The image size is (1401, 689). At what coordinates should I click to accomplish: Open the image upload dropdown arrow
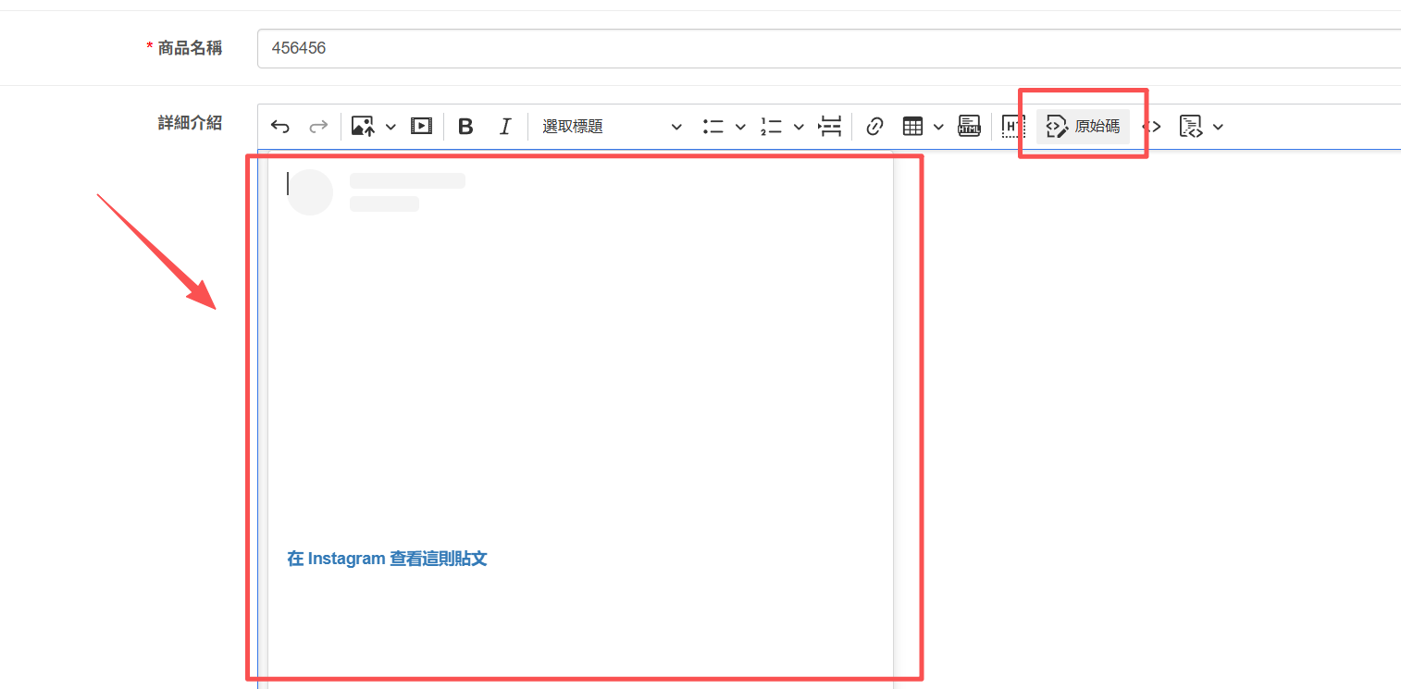coord(391,127)
